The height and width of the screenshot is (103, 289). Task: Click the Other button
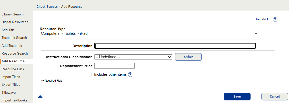pos(188,57)
